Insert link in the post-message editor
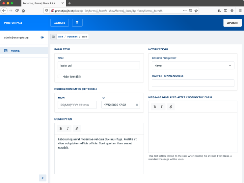Image resolution: width=244 pixels, height=183 pixels. pos(171,107)
